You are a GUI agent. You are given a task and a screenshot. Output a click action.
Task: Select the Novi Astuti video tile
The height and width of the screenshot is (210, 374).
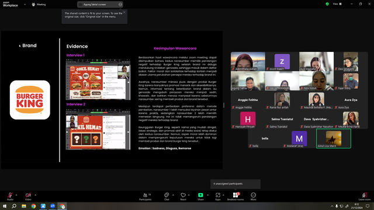click(x=317, y=80)
